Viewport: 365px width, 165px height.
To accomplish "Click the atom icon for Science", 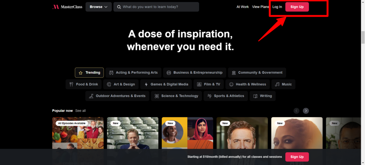I will (x=157, y=96).
